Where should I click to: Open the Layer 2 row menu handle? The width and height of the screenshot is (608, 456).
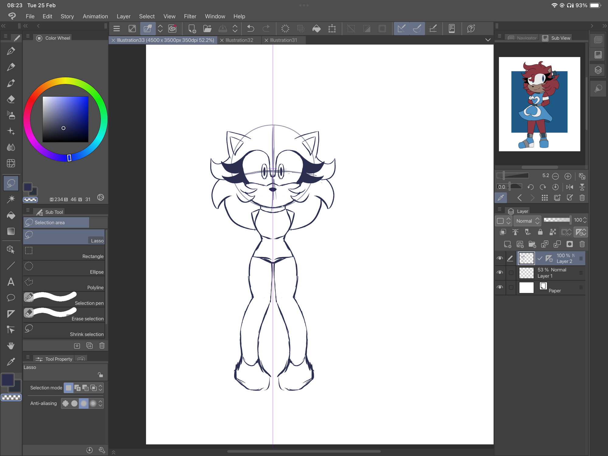tap(581, 259)
